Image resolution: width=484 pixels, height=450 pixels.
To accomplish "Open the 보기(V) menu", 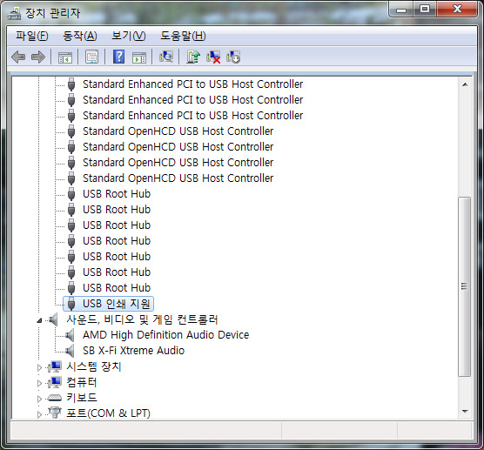I will point(129,36).
